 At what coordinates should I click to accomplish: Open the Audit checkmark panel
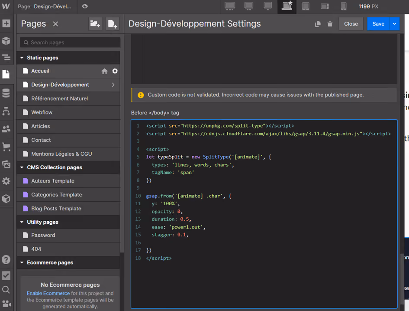[x=6, y=275]
